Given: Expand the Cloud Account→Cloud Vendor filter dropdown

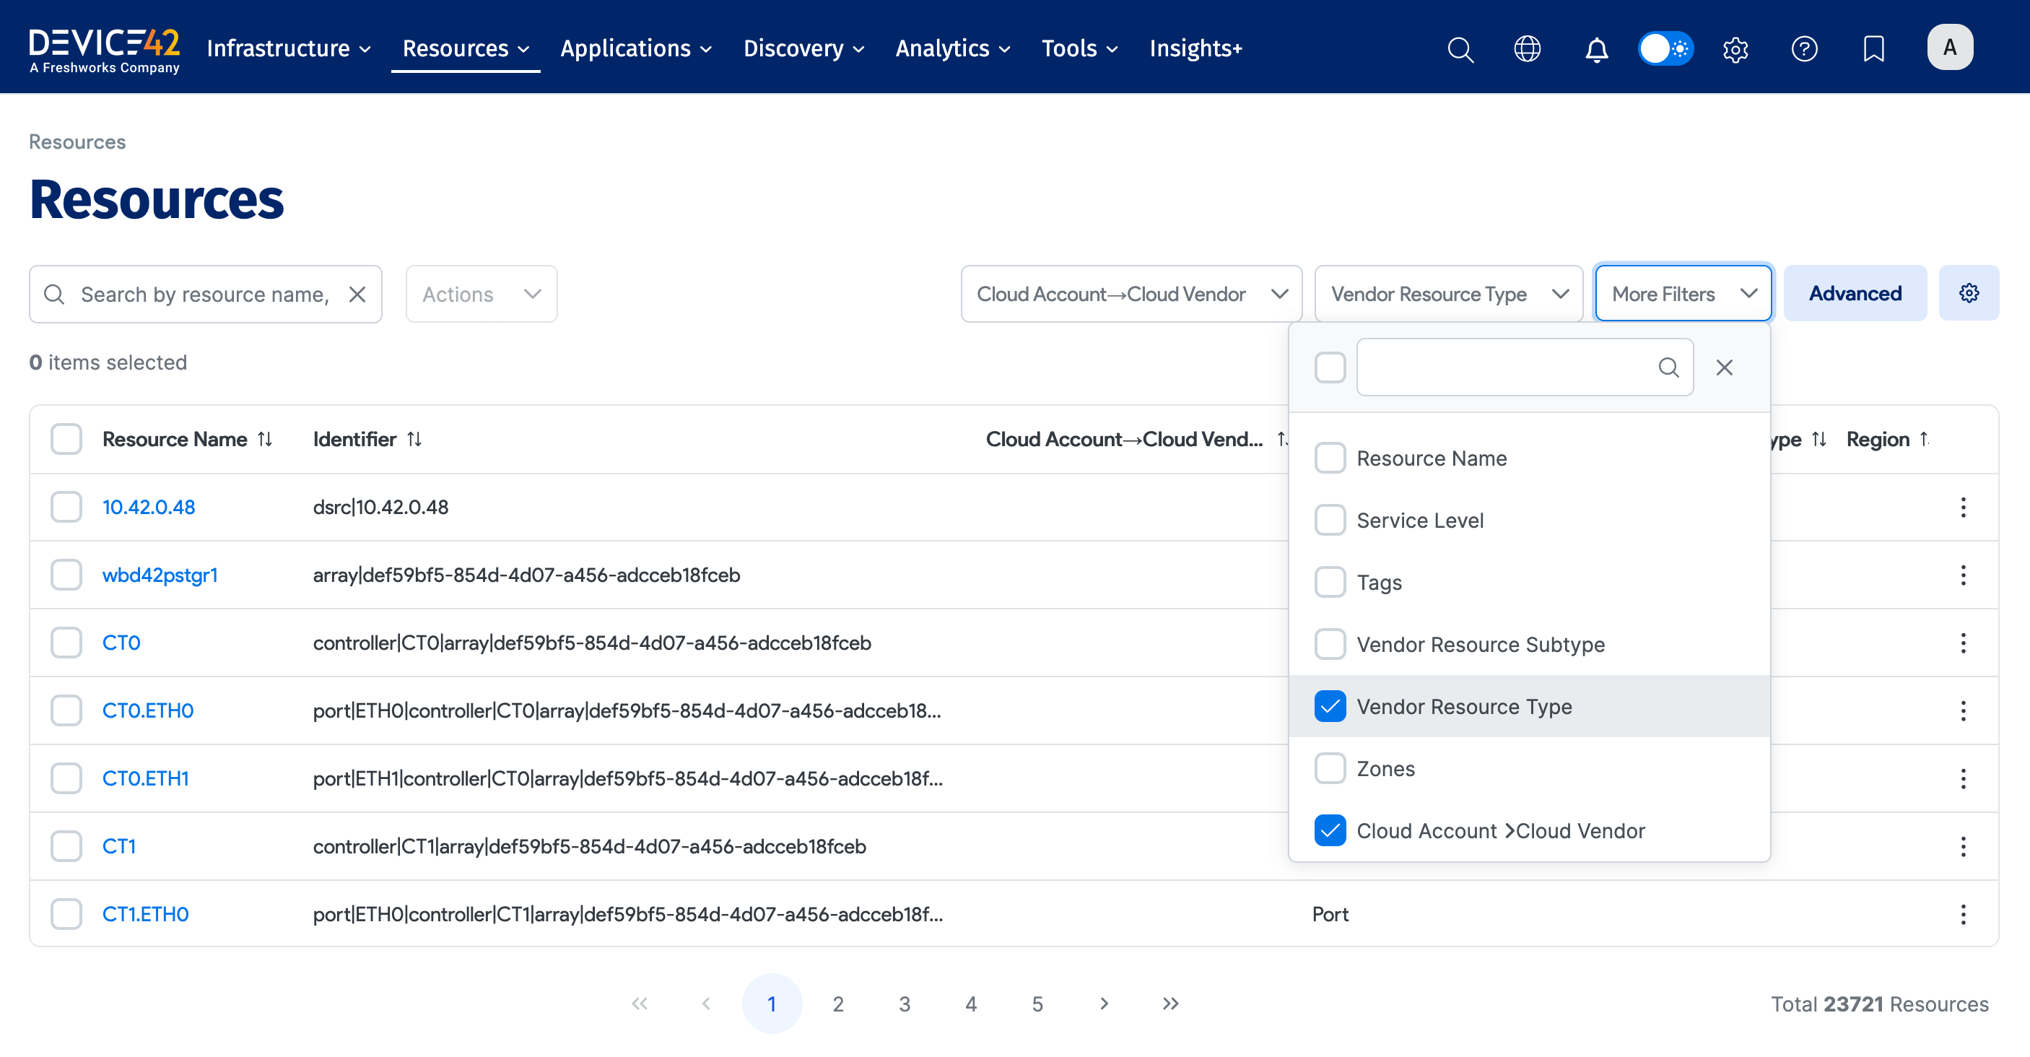Looking at the screenshot, I should pyautogui.click(x=1131, y=294).
